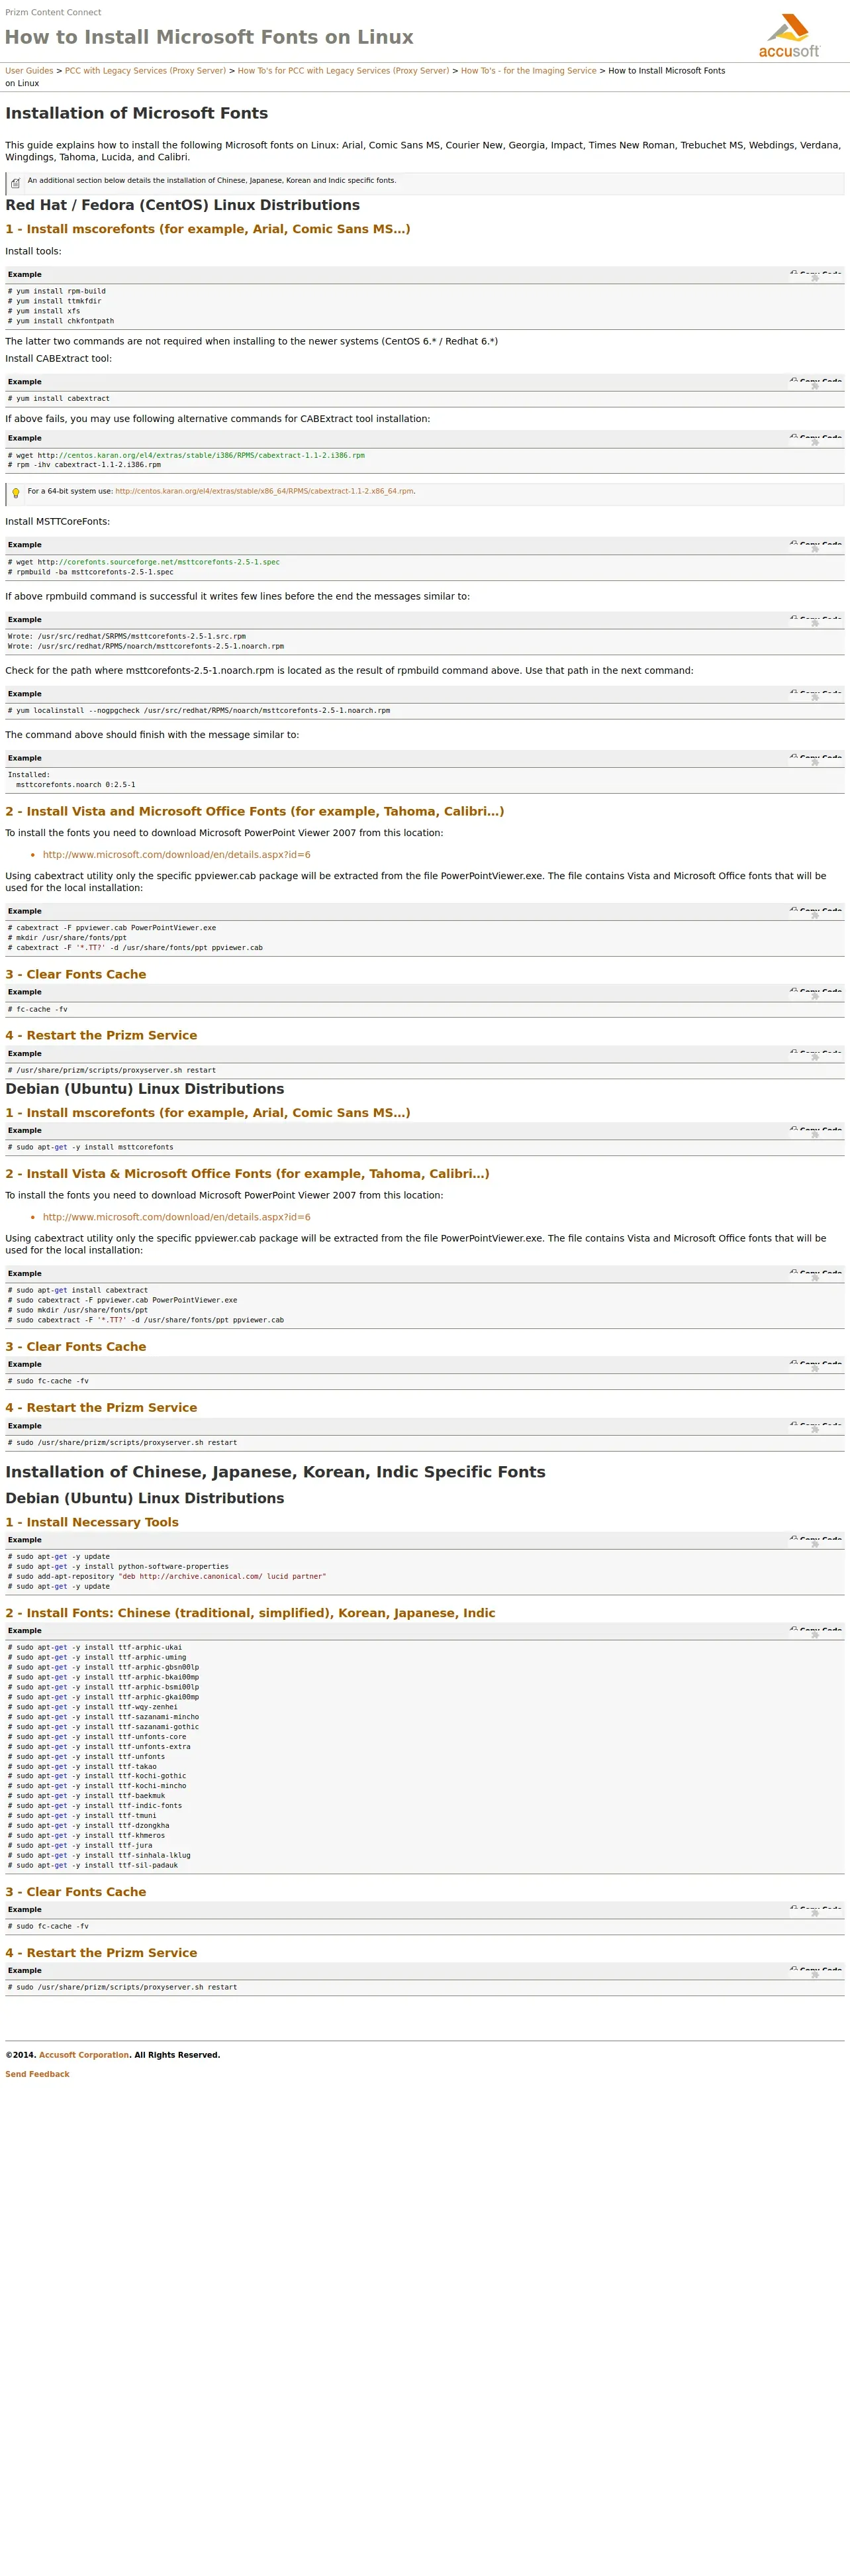The height and width of the screenshot is (2552, 850).
Task: Copy code for yum install cabextract block
Action: [816, 382]
